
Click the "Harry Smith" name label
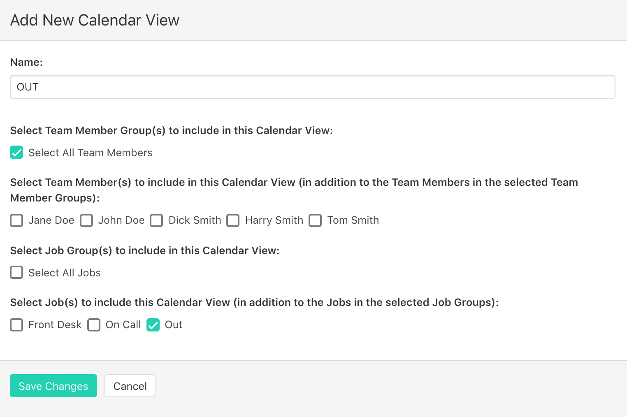coord(274,220)
